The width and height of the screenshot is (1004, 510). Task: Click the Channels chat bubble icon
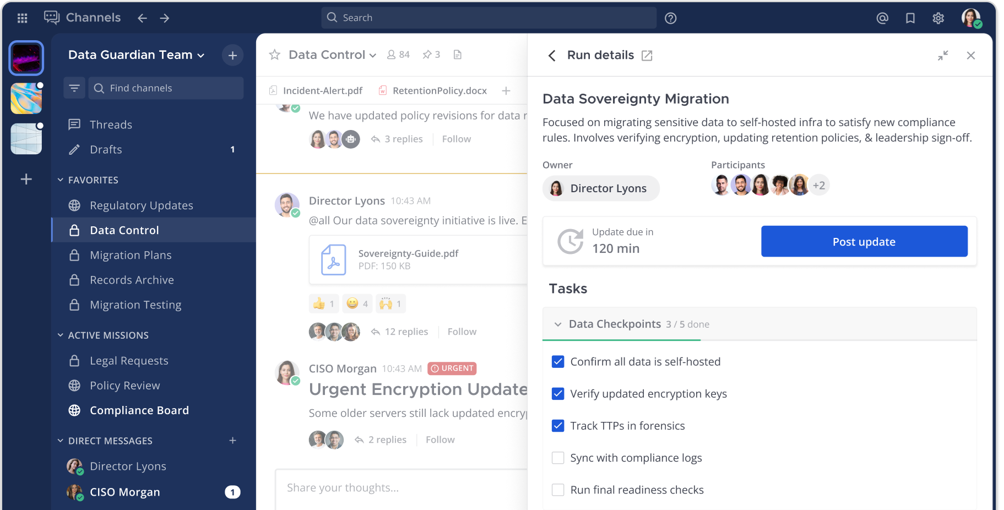coord(51,17)
